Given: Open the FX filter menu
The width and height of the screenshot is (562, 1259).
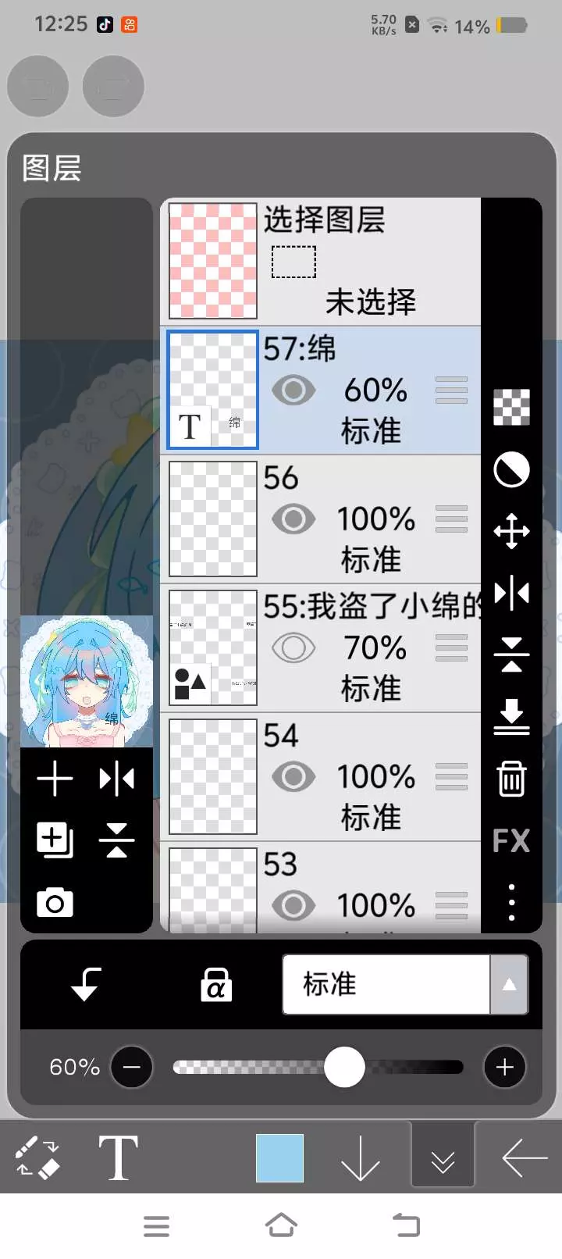Looking at the screenshot, I should [511, 840].
